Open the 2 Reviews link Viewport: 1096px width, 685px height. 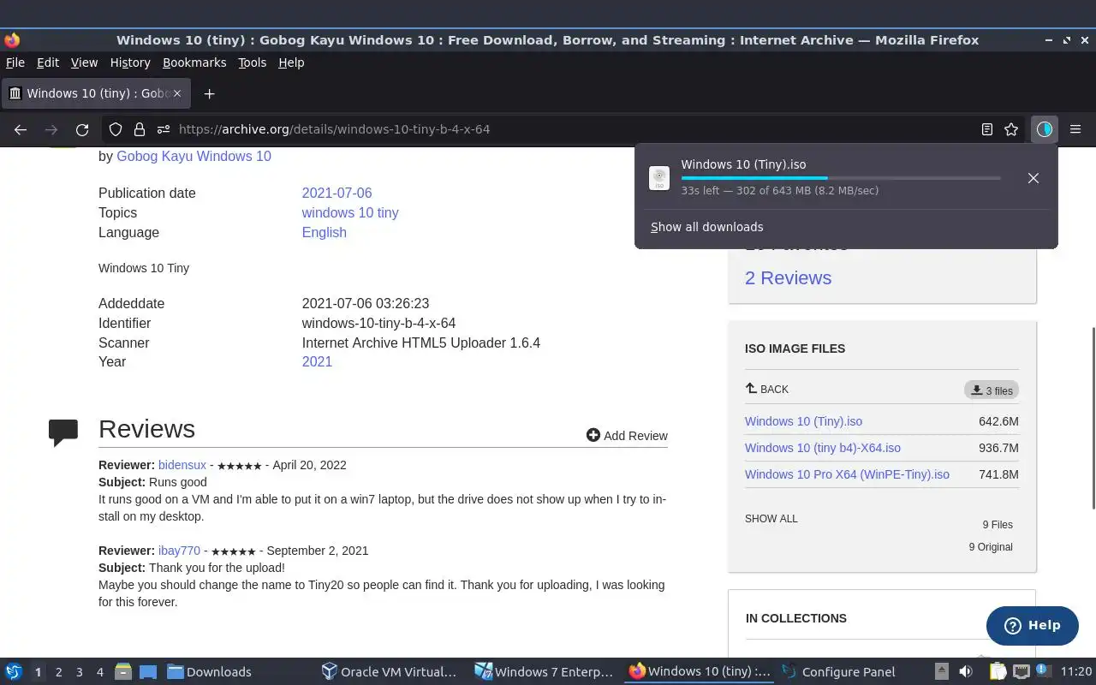[x=788, y=278]
